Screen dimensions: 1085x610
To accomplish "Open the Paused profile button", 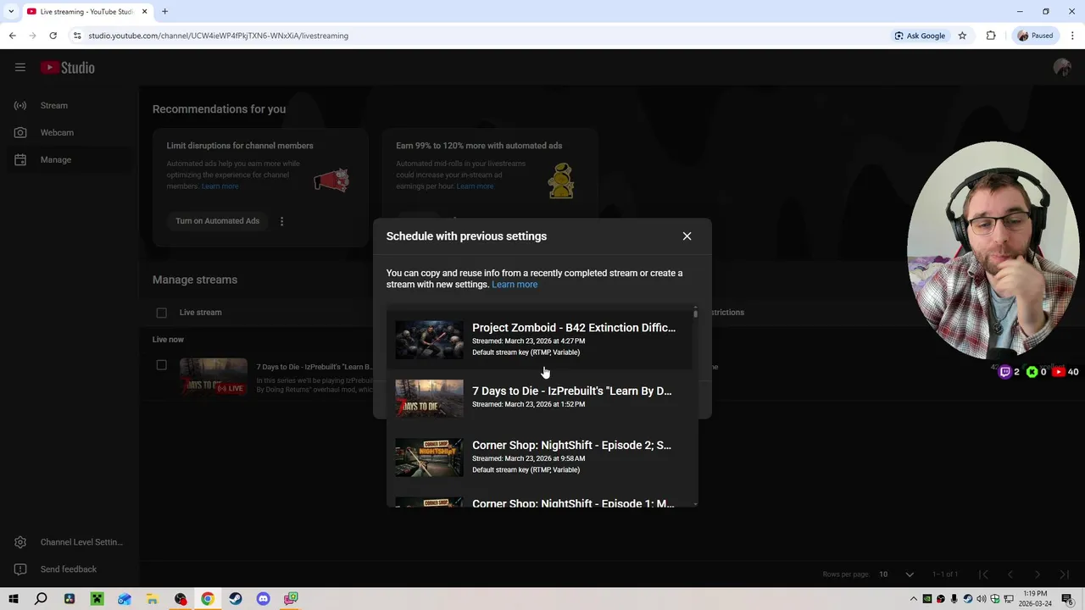I will (x=1036, y=36).
